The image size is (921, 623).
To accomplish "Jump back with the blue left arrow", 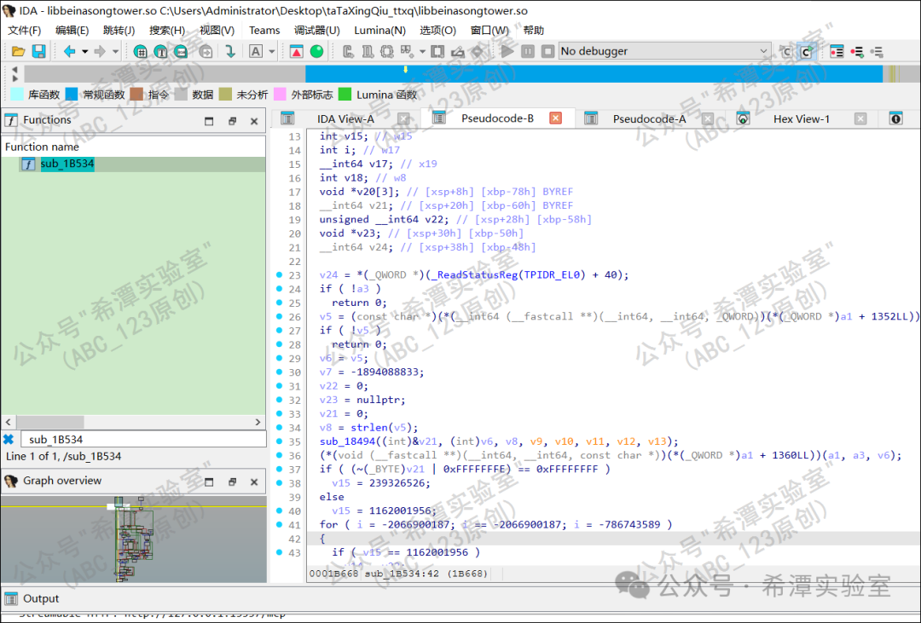I will 70,52.
